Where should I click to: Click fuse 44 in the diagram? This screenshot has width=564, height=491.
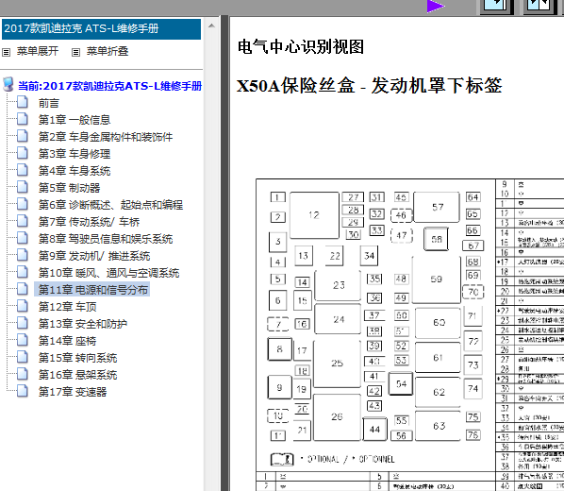[374, 429]
